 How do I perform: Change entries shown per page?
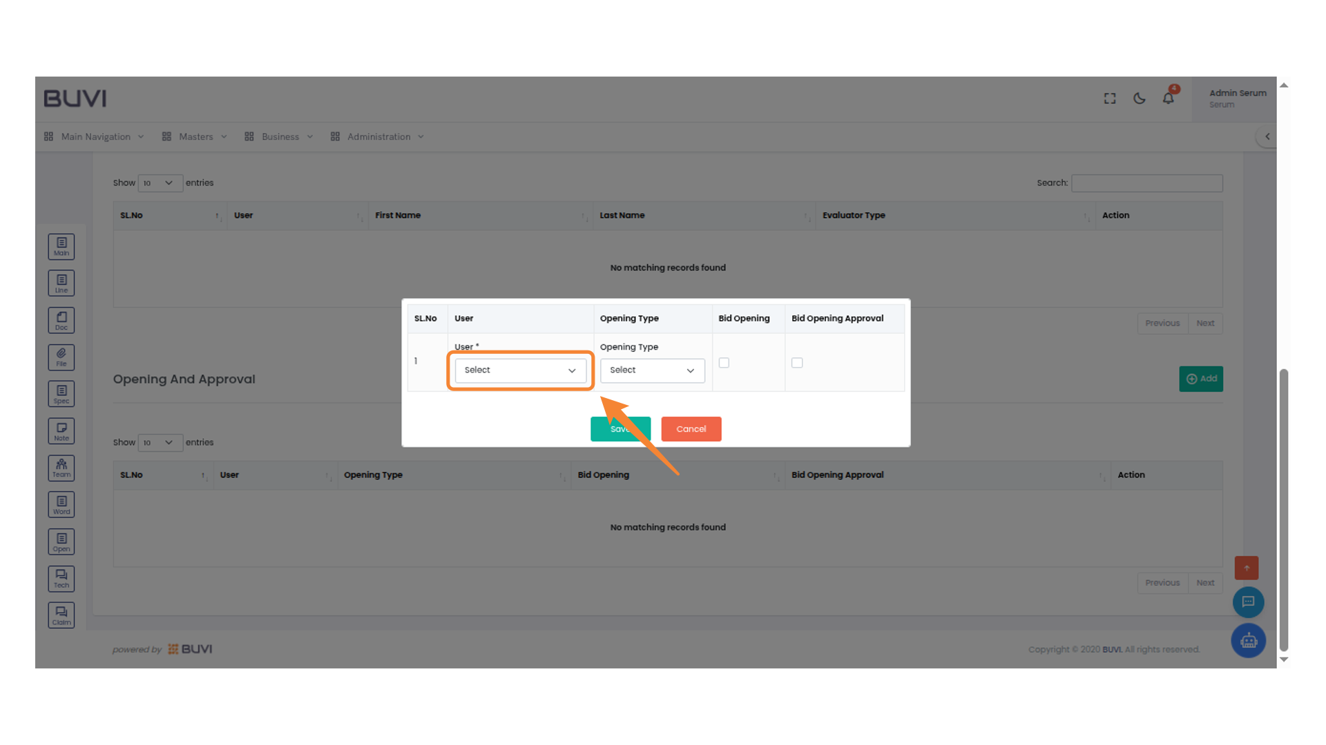(x=160, y=183)
